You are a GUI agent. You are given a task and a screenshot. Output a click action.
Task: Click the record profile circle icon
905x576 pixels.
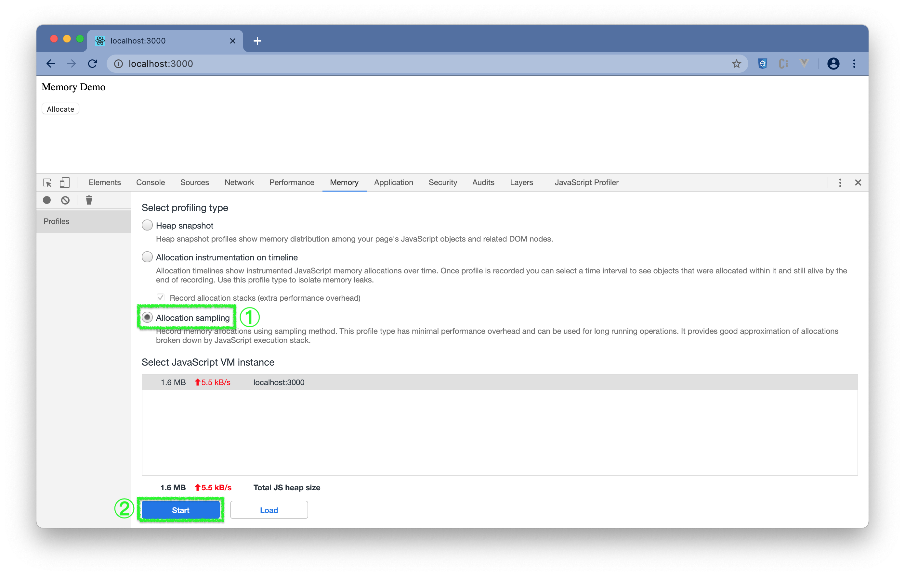[47, 200]
